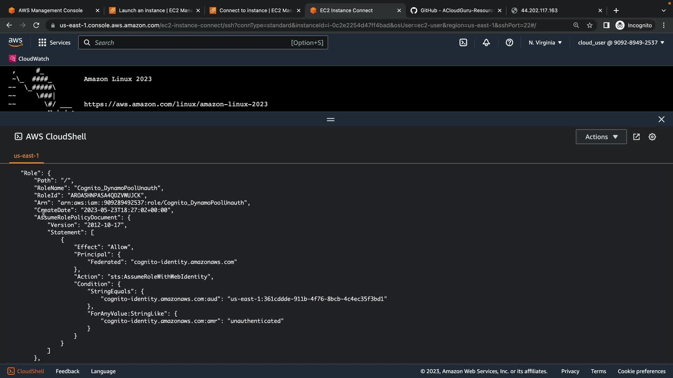Expand the Actions dropdown in CloudShell

[x=601, y=137]
